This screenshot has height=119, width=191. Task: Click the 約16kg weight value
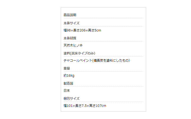[69, 76]
